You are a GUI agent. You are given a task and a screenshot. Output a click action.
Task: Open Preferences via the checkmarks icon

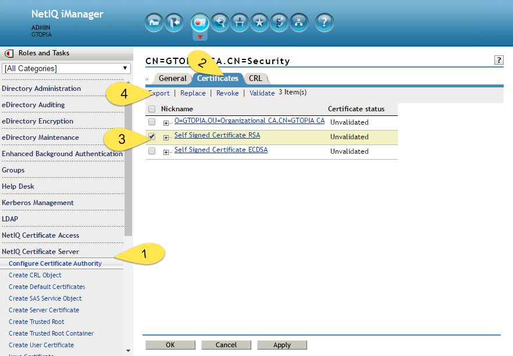tap(280, 22)
